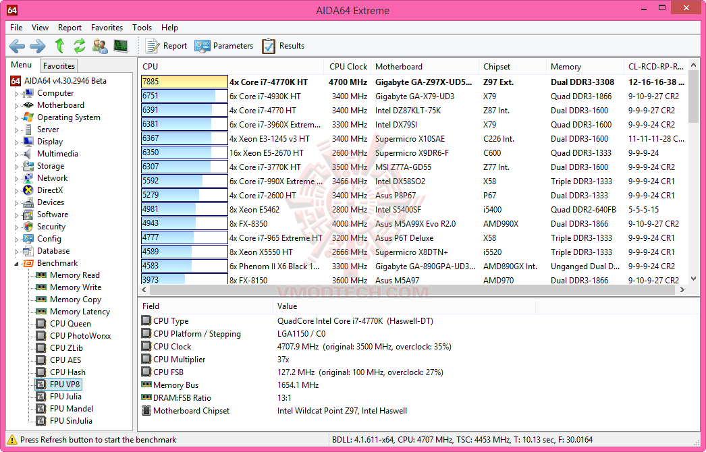Expand the Computer tree node
Screen dimensions: 706x452
(17, 94)
